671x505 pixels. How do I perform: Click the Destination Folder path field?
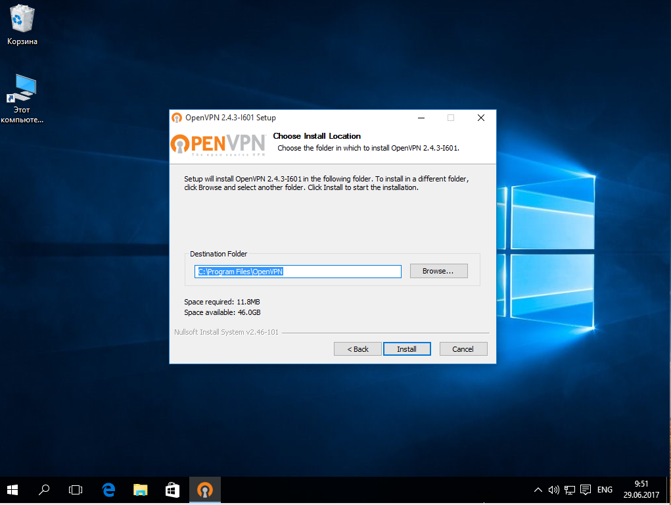[298, 272]
